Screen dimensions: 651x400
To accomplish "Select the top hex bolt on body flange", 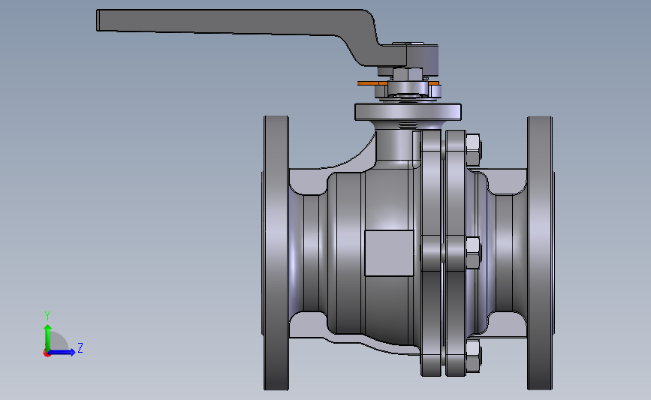I will coord(473,149).
